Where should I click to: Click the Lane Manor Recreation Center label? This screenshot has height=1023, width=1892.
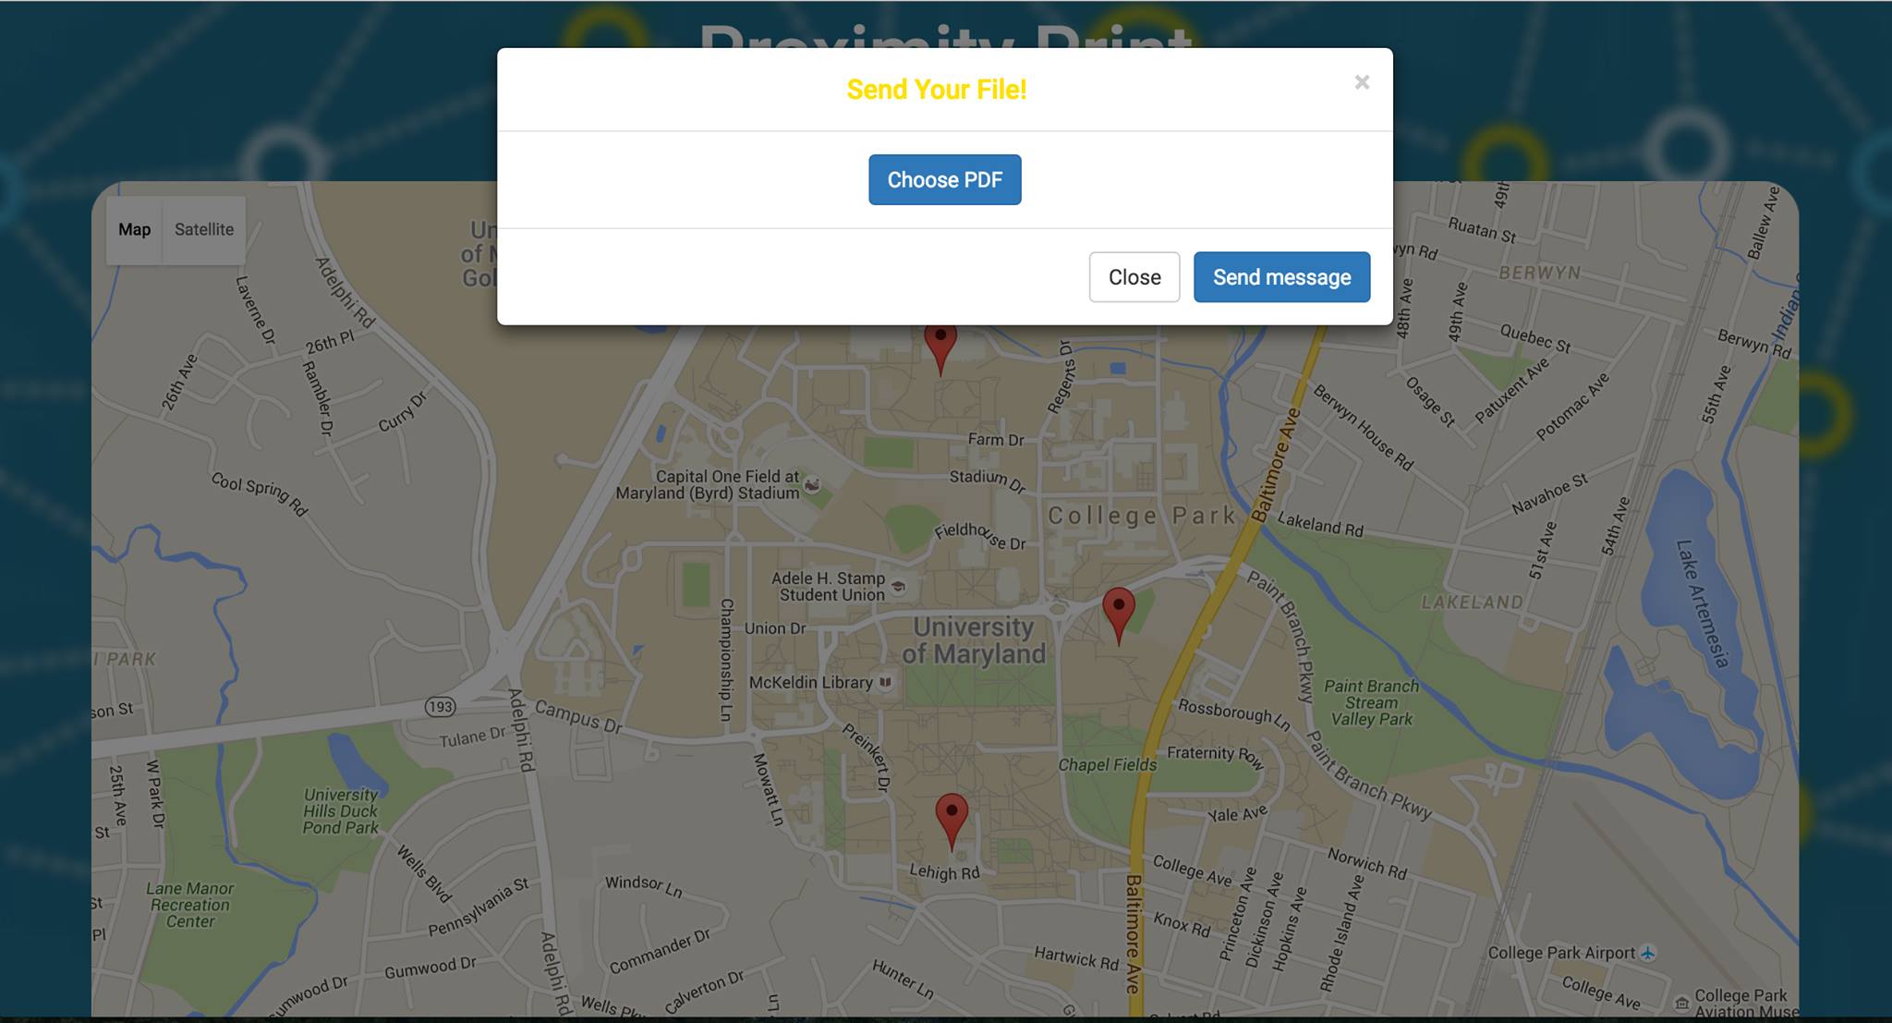click(x=189, y=905)
